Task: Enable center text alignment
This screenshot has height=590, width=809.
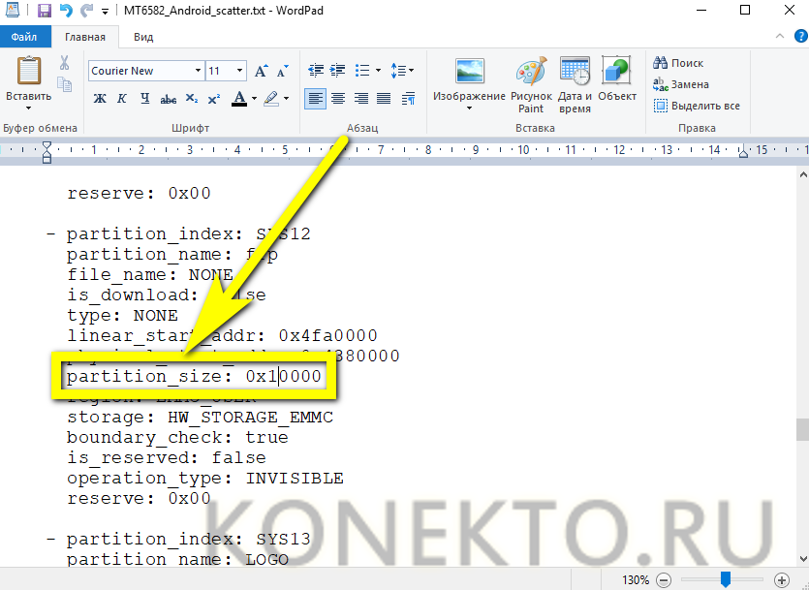Action: (x=338, y=99)
